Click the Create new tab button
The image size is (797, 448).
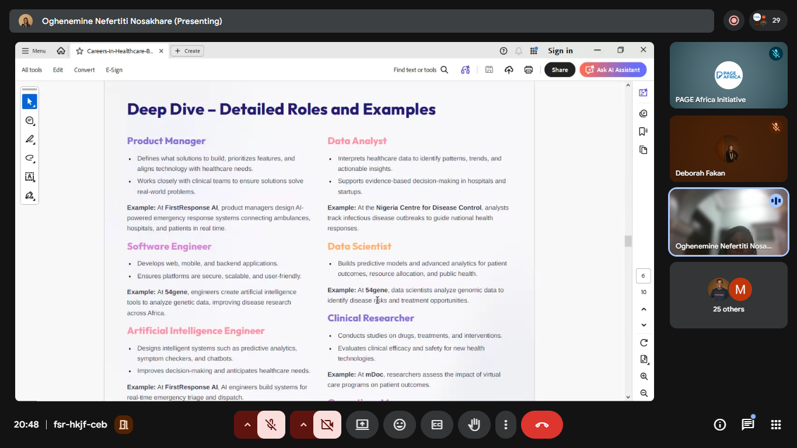[x=187, y=51]
